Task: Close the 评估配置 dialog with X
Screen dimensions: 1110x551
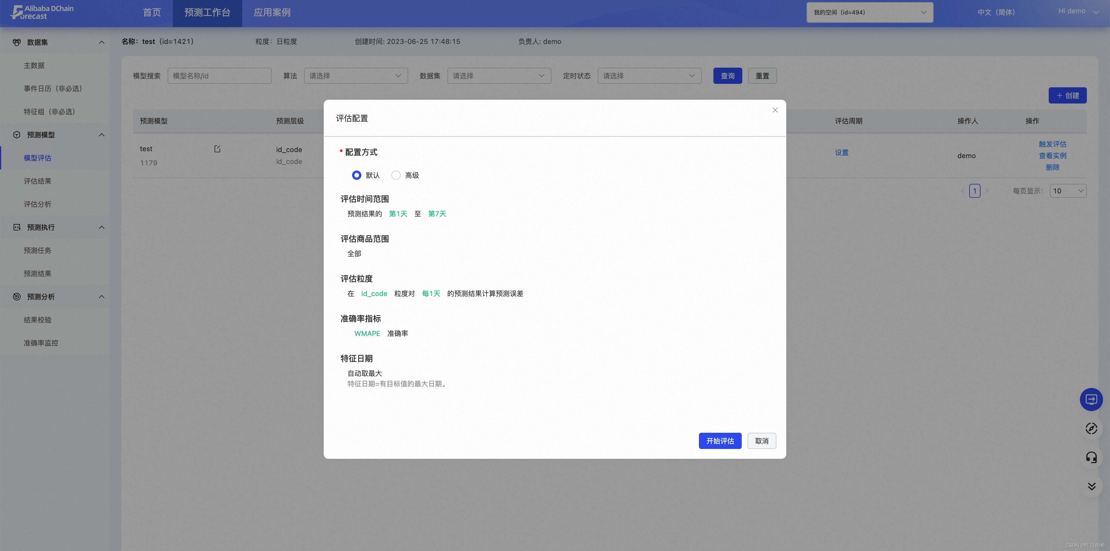Action: [x=775, y=110]
